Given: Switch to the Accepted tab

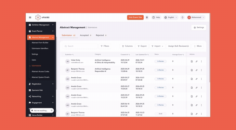Looking at the screenshot, I should (85, 35).
